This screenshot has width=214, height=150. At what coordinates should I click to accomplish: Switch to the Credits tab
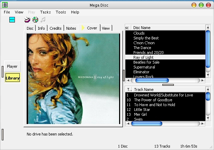55,28
